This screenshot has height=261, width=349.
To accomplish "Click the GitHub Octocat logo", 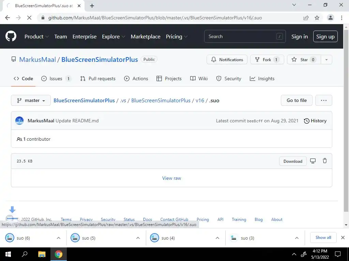I will pyautogui.click(x=11, y=36).
